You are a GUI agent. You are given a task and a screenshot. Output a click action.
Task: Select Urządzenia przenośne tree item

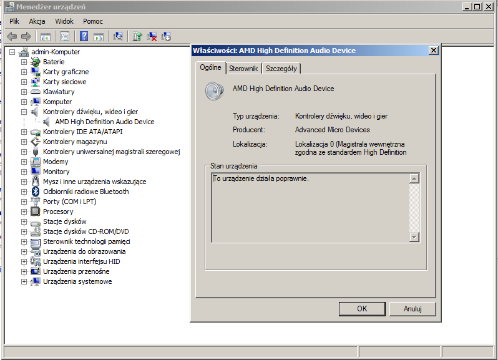point(76,271)
